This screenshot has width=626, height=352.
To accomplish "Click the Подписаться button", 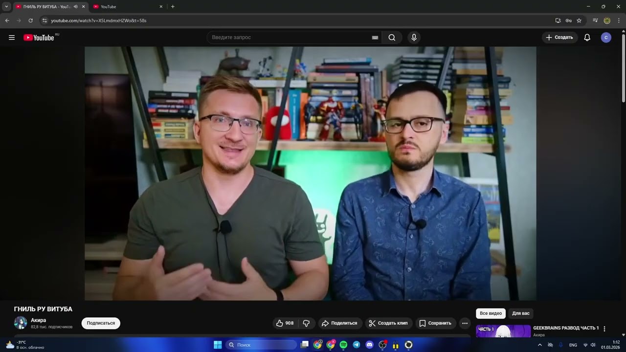I will (x=101, y=323).
